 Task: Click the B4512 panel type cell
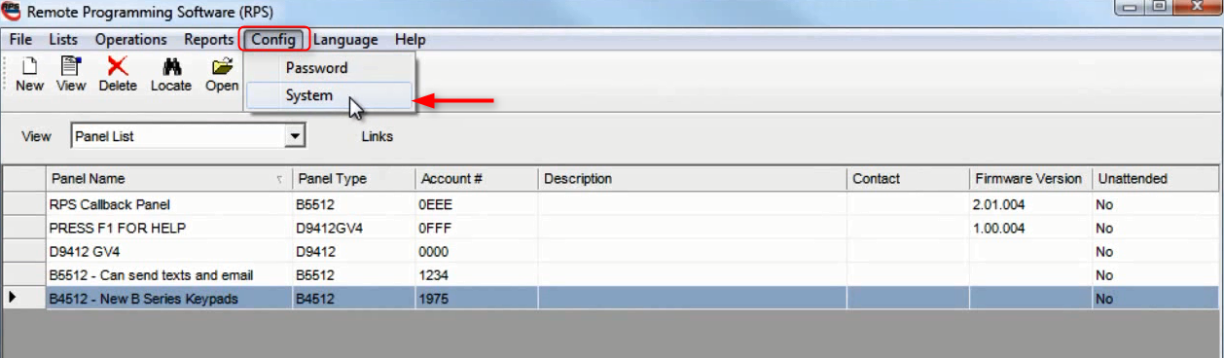[354, 299]
